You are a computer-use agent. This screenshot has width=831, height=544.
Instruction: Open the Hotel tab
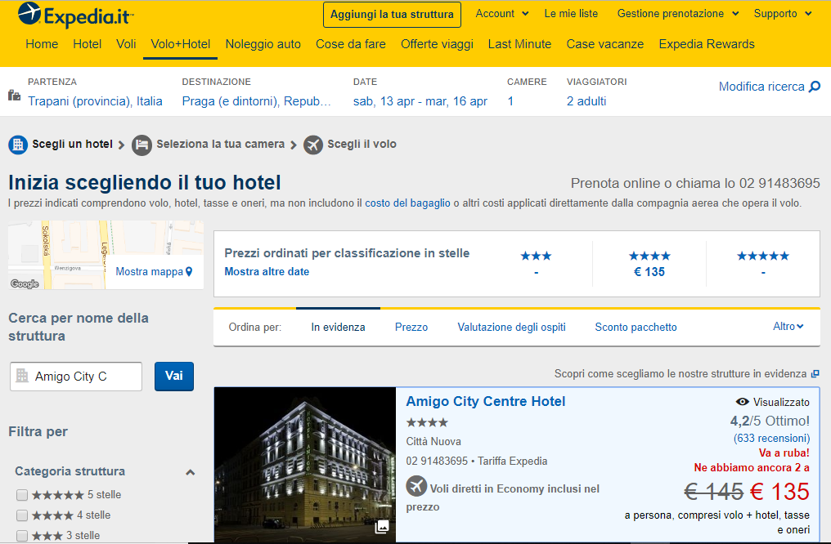(87, 44)
